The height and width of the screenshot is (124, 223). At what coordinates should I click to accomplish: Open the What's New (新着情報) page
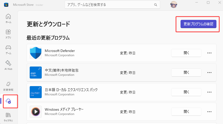[x=8, y=86]
